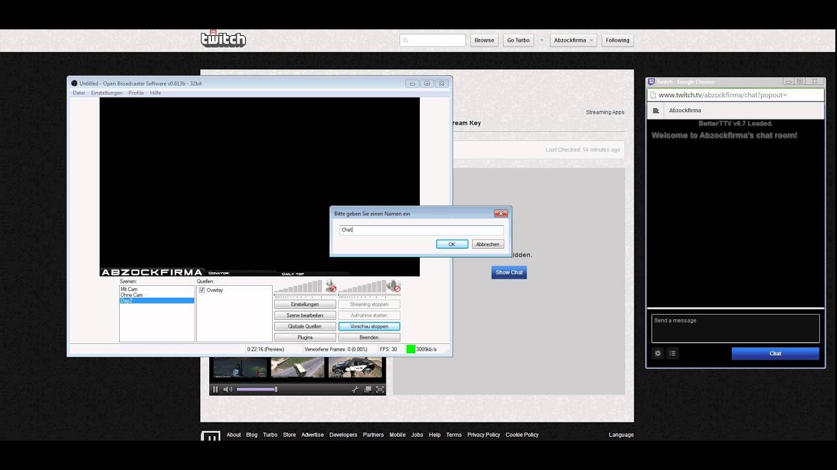Mute the Twitch player volume icon
Image resolution: width=837 pixels, height=470 pixels.
228,390
